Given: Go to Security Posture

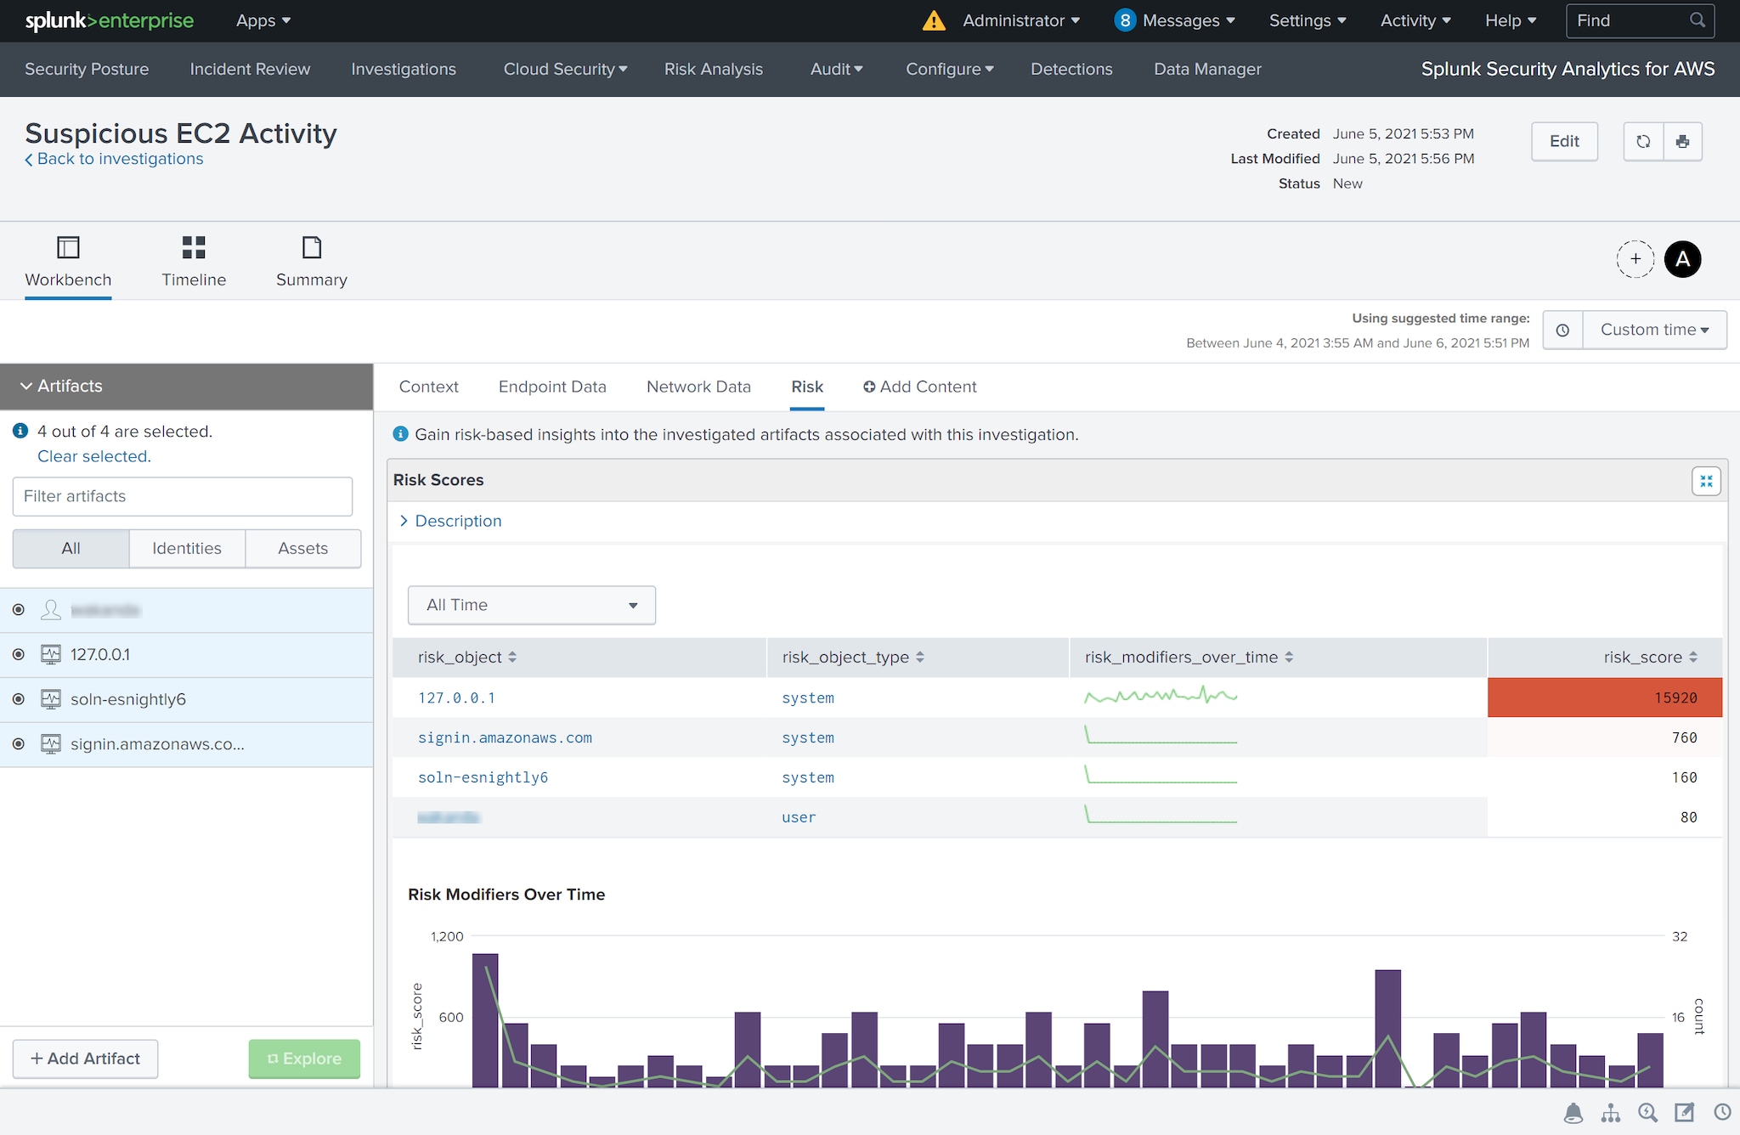Looking at the screenshot, I should pyautogui.click(x=87, y=69).
